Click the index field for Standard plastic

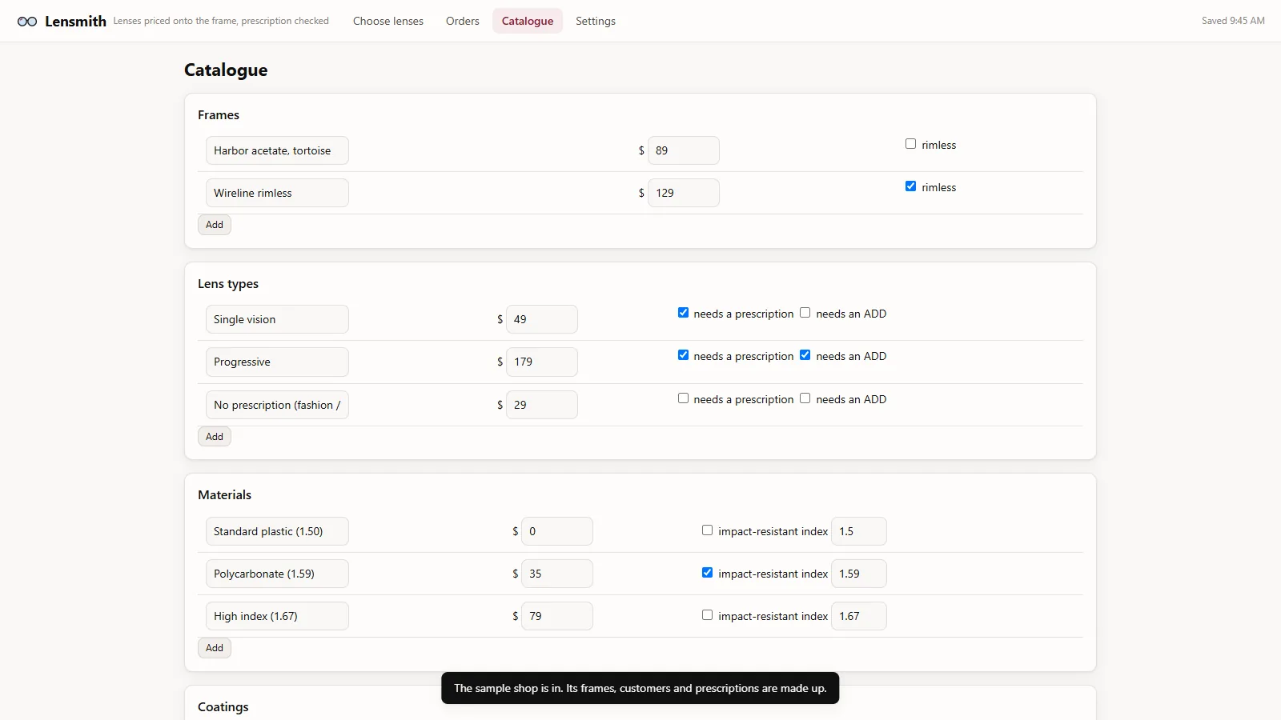pyautogui.click(x=859, y=531)
